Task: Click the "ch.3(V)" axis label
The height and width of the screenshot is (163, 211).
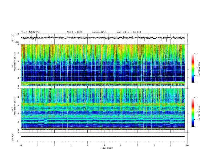Action: tap(13, 137)
